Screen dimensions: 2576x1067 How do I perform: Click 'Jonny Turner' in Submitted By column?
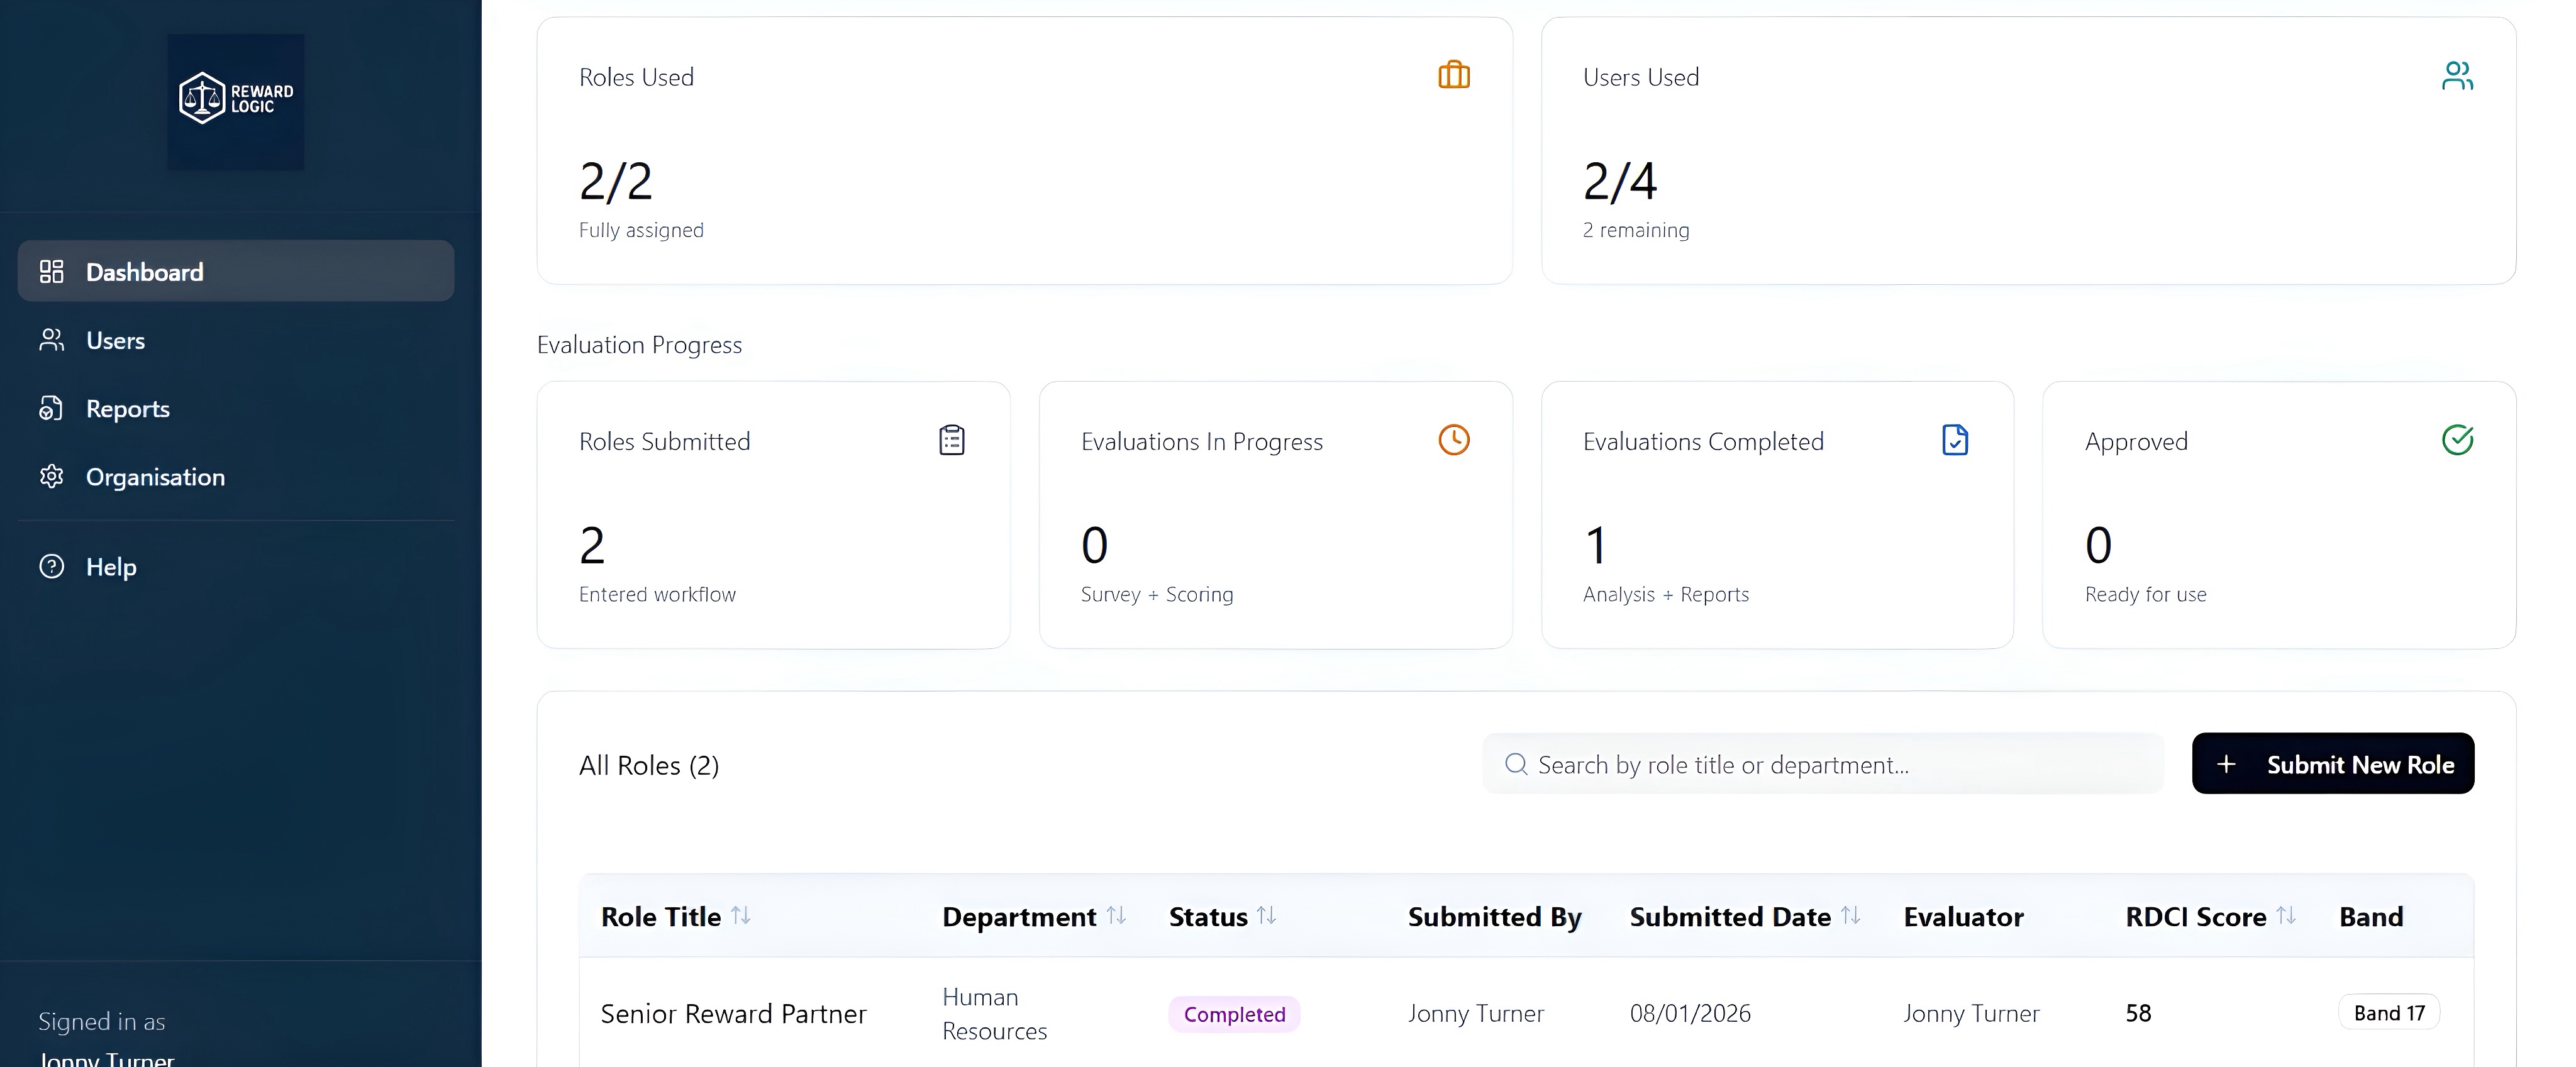1476,1013
